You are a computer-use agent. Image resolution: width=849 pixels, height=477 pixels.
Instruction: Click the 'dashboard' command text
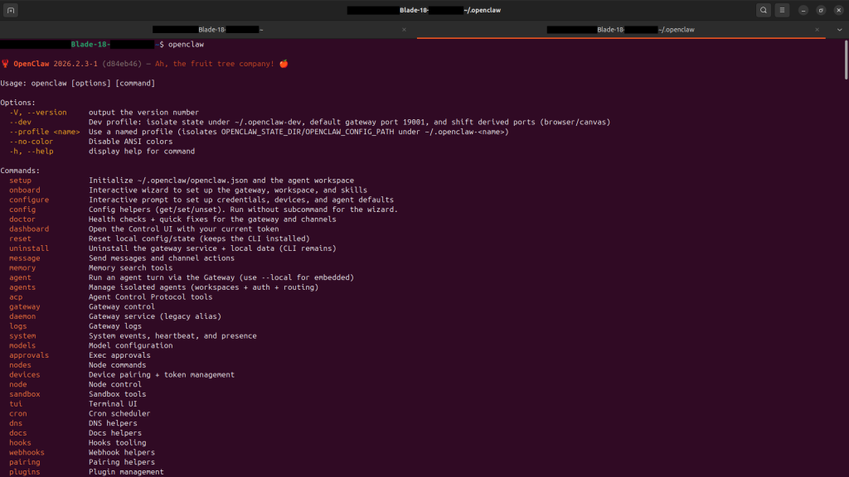[x=29, y=229]
